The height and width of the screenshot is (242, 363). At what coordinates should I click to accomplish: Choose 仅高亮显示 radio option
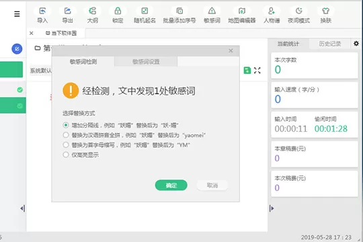tap(66, 155)
